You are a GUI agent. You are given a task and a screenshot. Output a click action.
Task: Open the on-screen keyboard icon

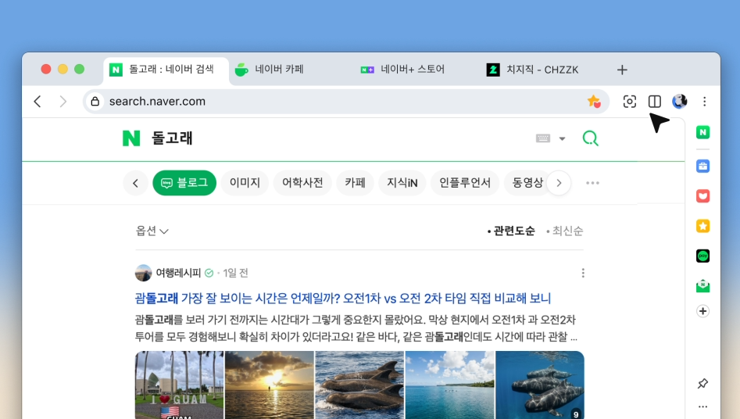click(543, 138)
